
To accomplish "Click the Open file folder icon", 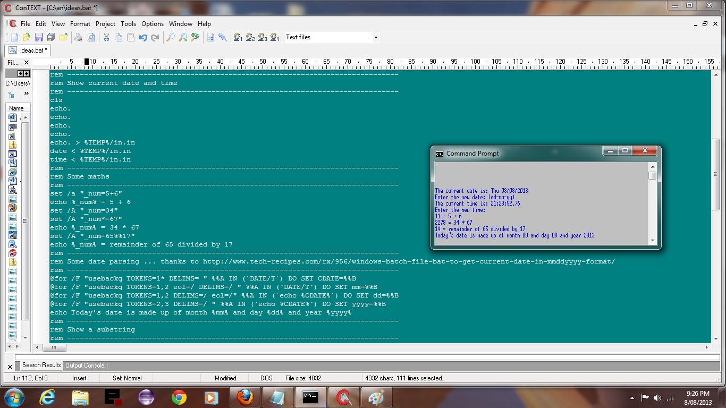I will pyautogui.click(x=27, y=37).
